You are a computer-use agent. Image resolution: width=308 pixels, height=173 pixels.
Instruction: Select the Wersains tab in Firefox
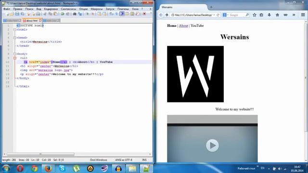183,7
